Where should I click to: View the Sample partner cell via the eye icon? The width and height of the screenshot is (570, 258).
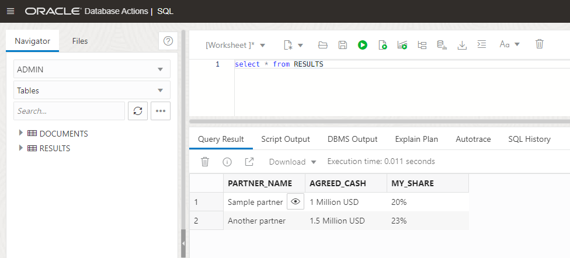(296, 202)
